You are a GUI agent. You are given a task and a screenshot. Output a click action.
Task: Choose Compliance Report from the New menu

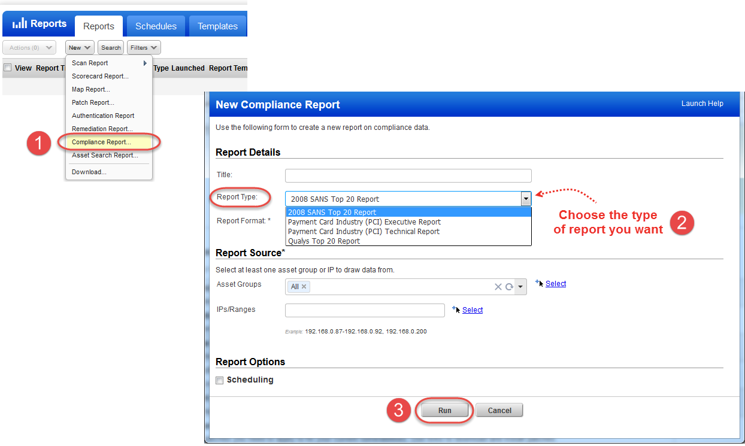[99, 142]
